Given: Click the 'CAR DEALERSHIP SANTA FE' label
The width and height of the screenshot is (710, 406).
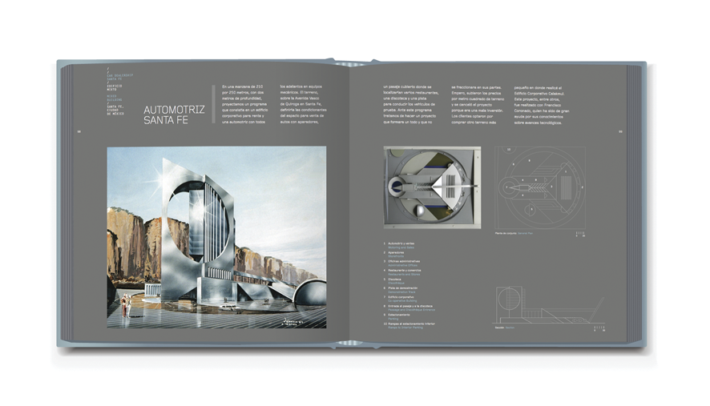Looking at the screenshot, I should coord(119,77).
